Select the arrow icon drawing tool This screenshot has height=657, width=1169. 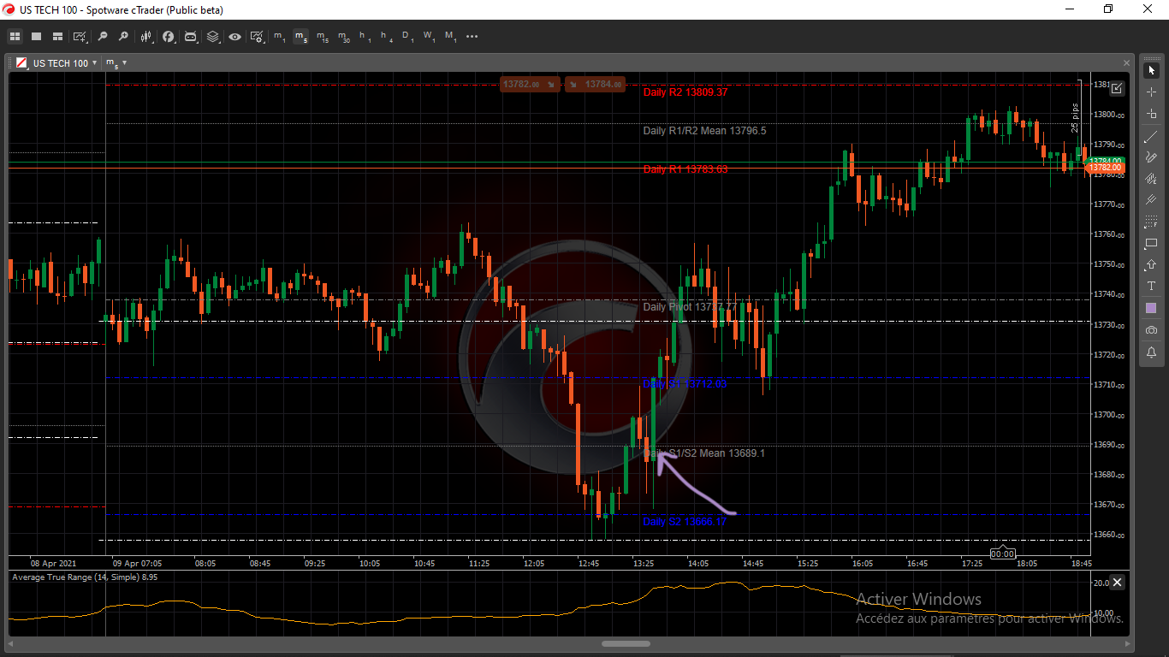point(1151,265)
